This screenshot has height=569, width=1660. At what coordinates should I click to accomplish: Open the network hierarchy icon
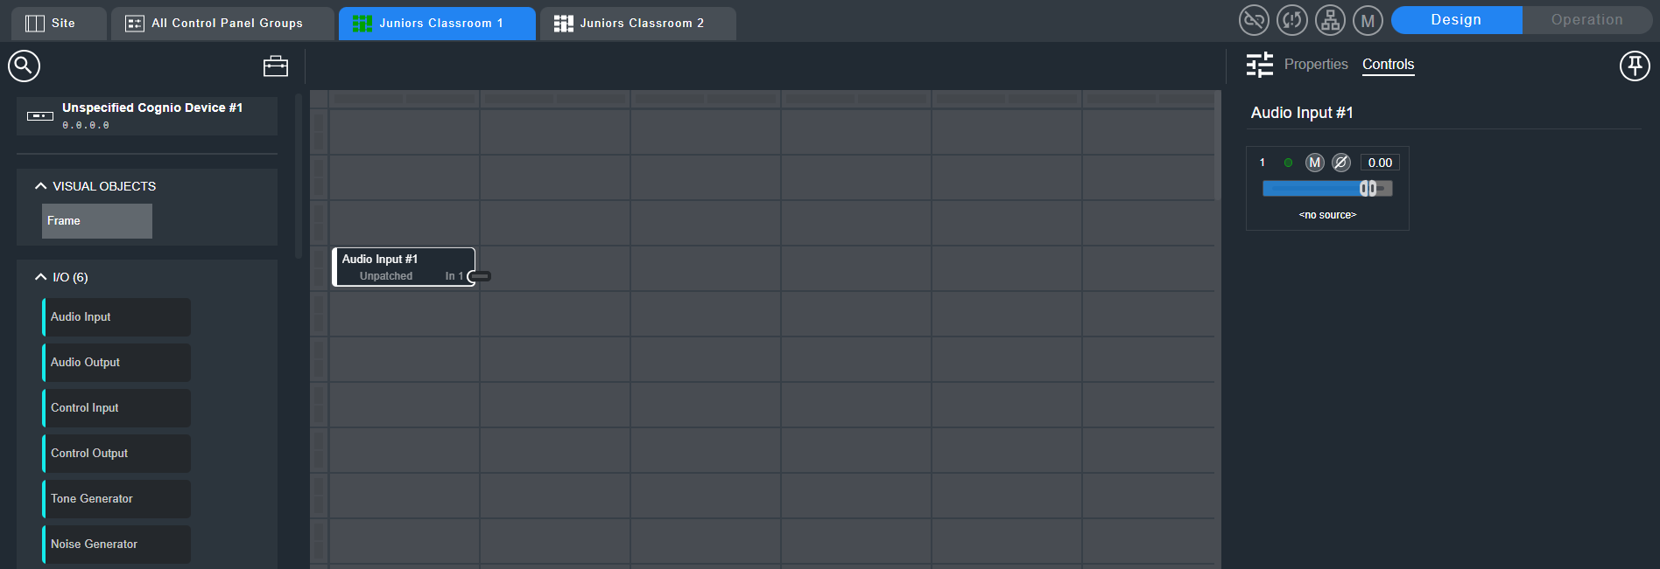(1330, 20)
